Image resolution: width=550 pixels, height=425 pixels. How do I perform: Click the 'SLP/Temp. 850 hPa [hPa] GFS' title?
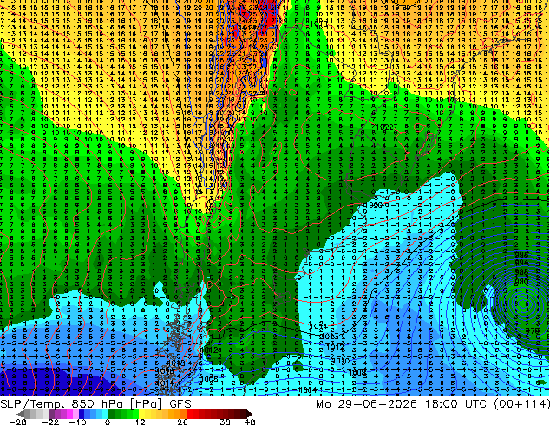(x=95, y=404)
